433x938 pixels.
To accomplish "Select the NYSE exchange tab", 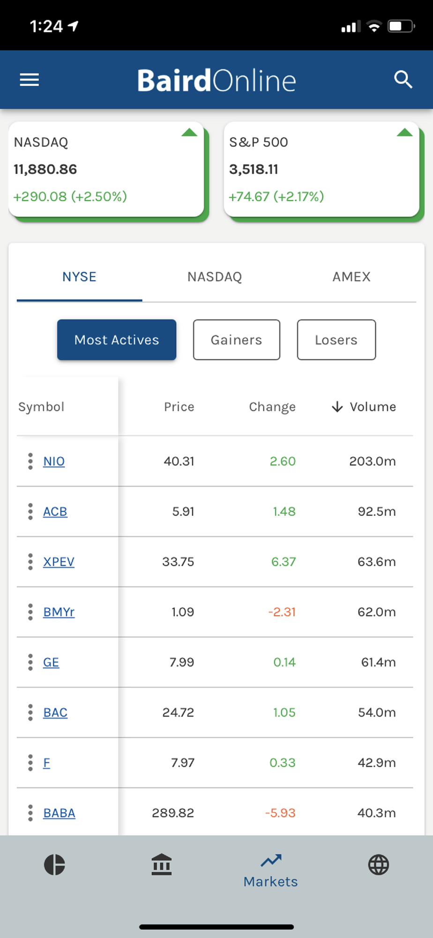I will 79,277.
